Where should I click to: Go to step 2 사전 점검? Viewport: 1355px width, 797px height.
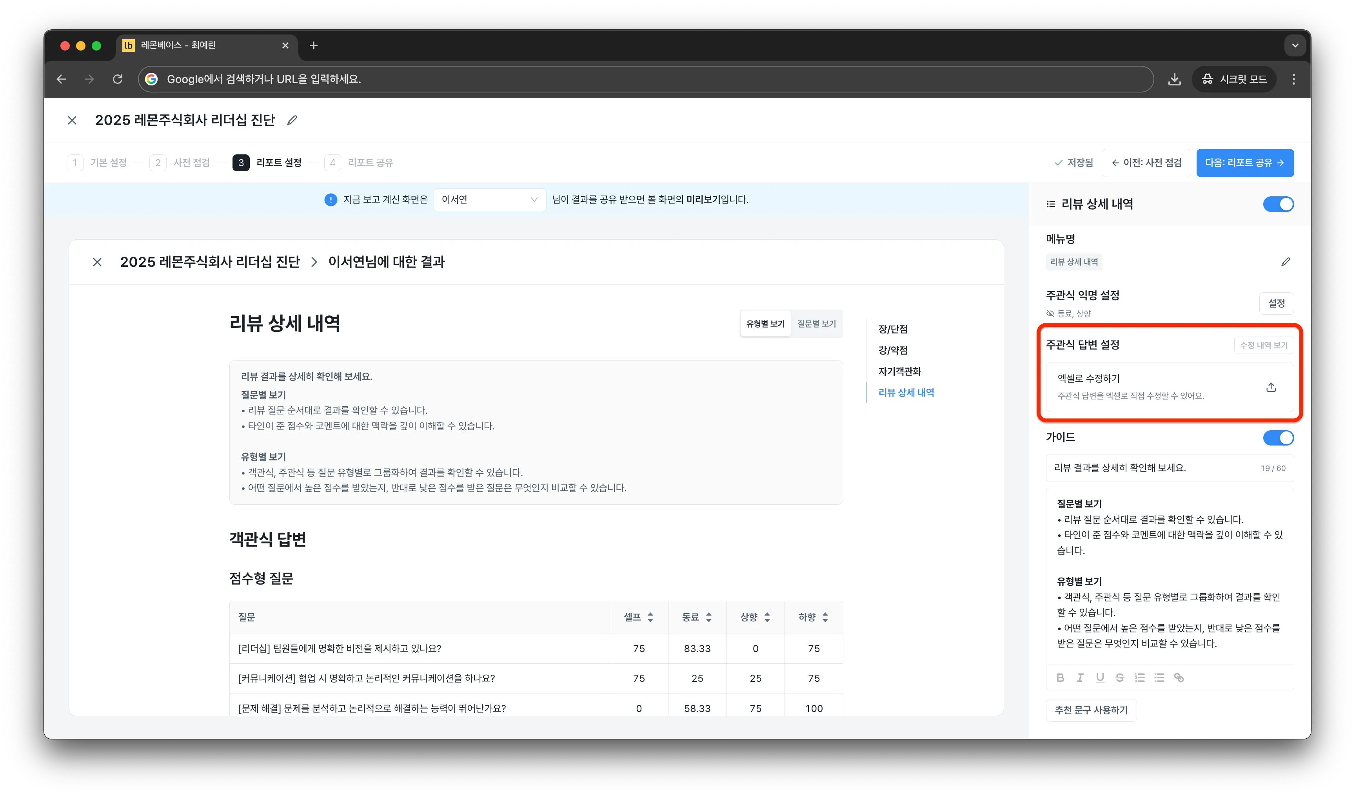tap(180, 163)
